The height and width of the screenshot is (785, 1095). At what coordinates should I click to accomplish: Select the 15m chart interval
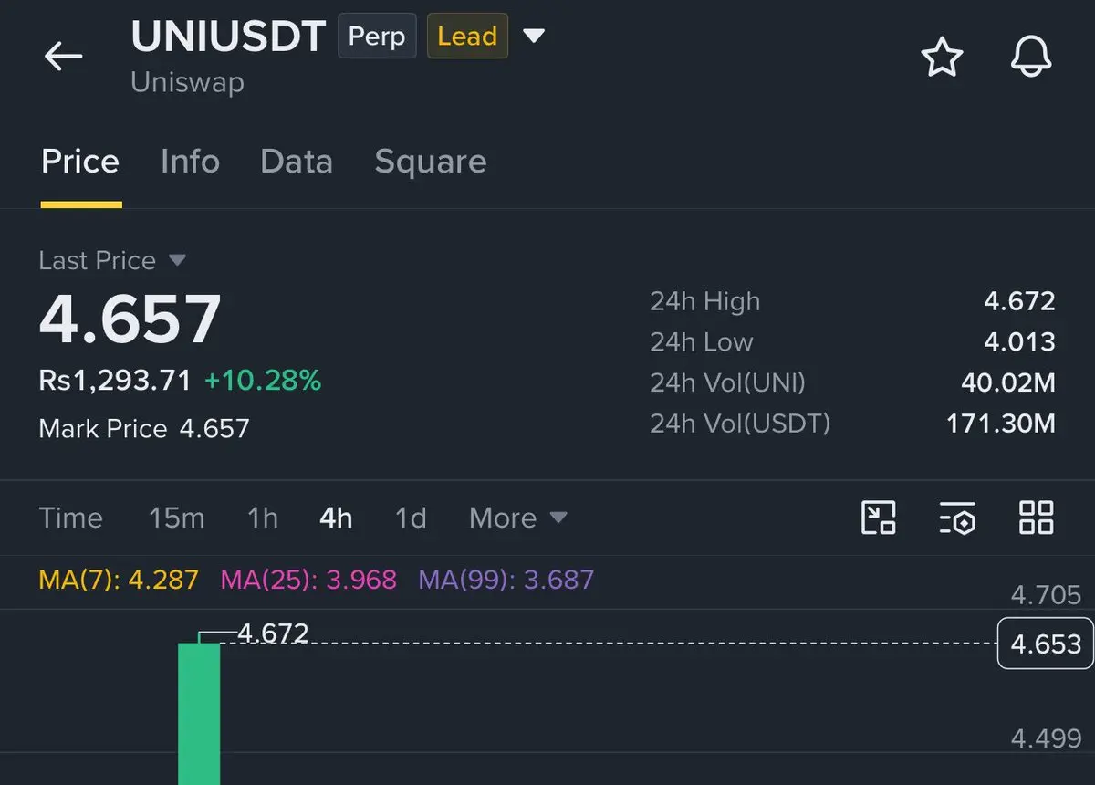(x=176, y=518)
